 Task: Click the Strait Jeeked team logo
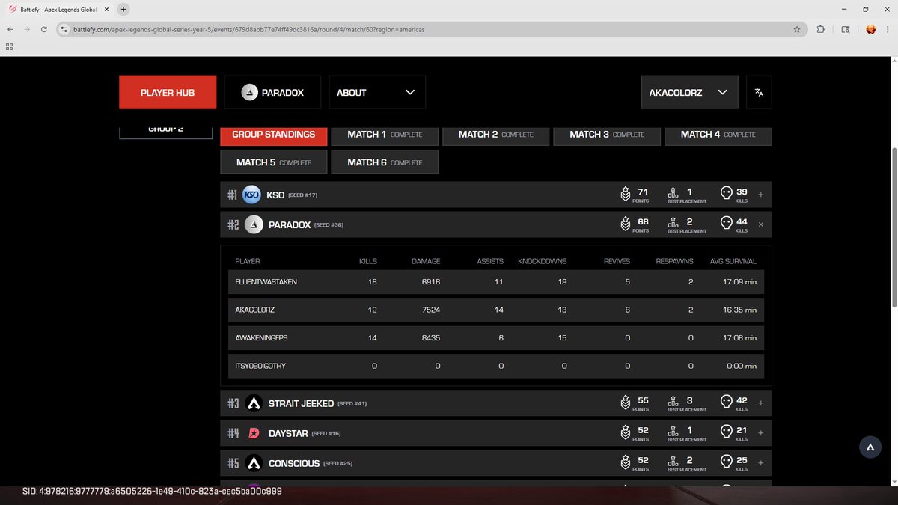[254, 403]
